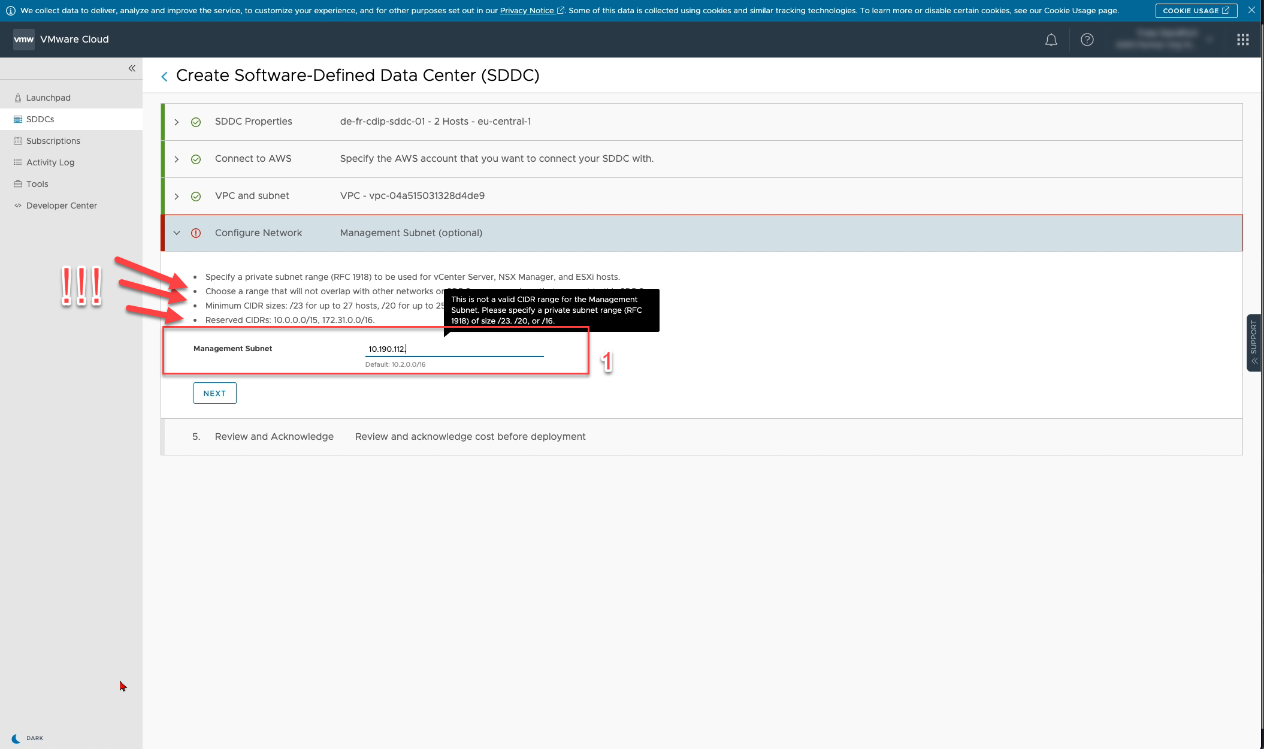Open the user account dropdown
The height and width of the screenshot is (749, 1264).
tap(1166, 40)
